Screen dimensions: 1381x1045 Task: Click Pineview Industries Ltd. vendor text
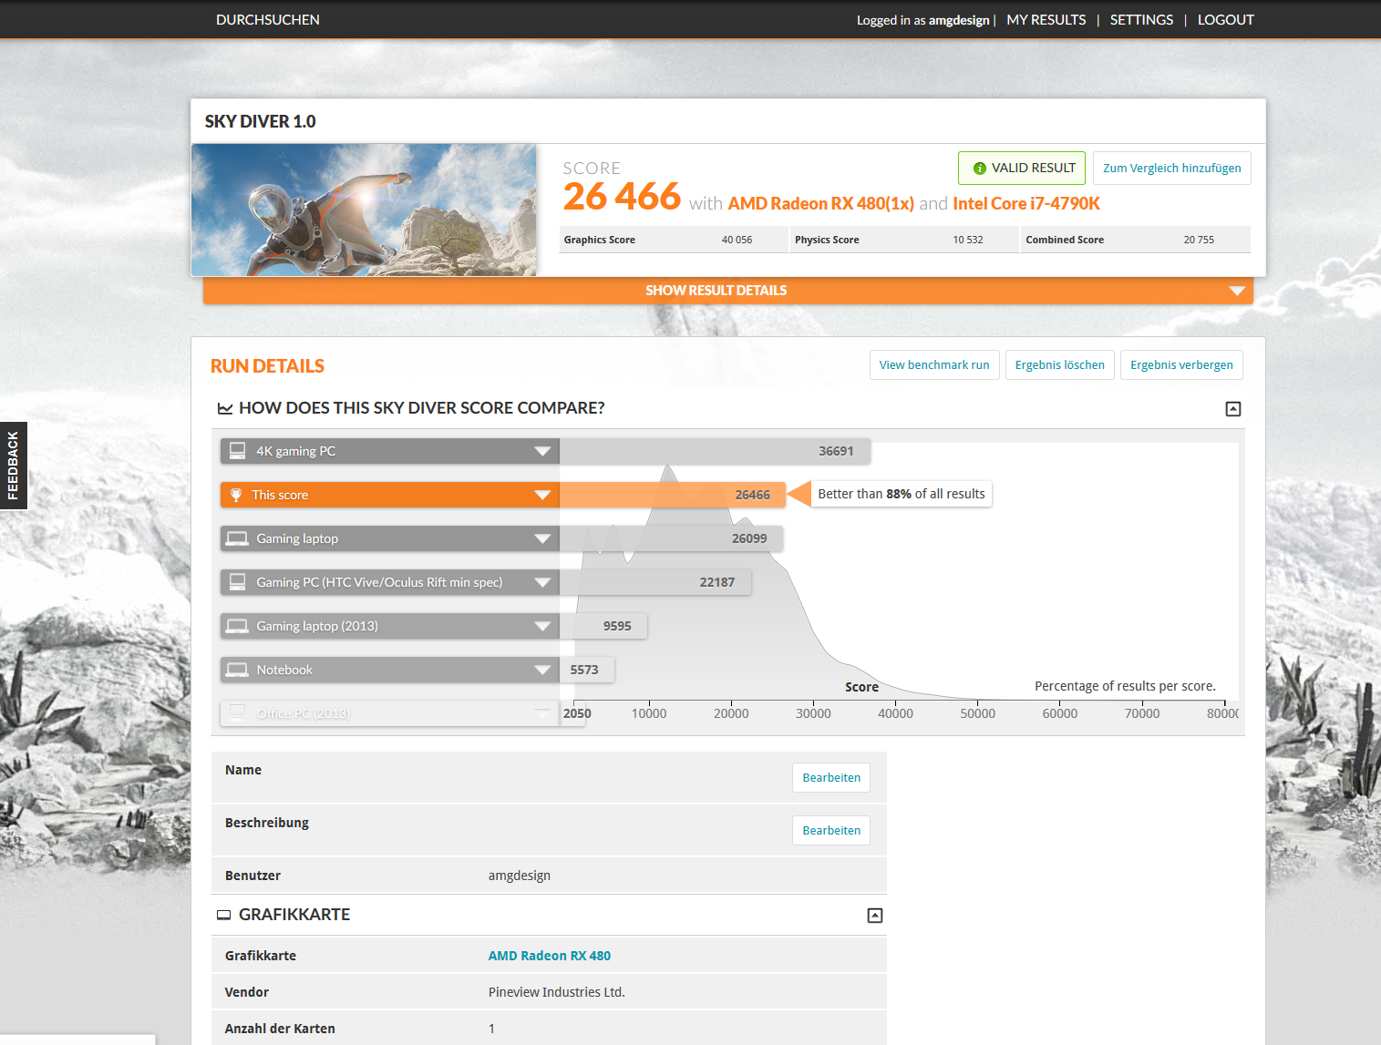click(557, 992)
